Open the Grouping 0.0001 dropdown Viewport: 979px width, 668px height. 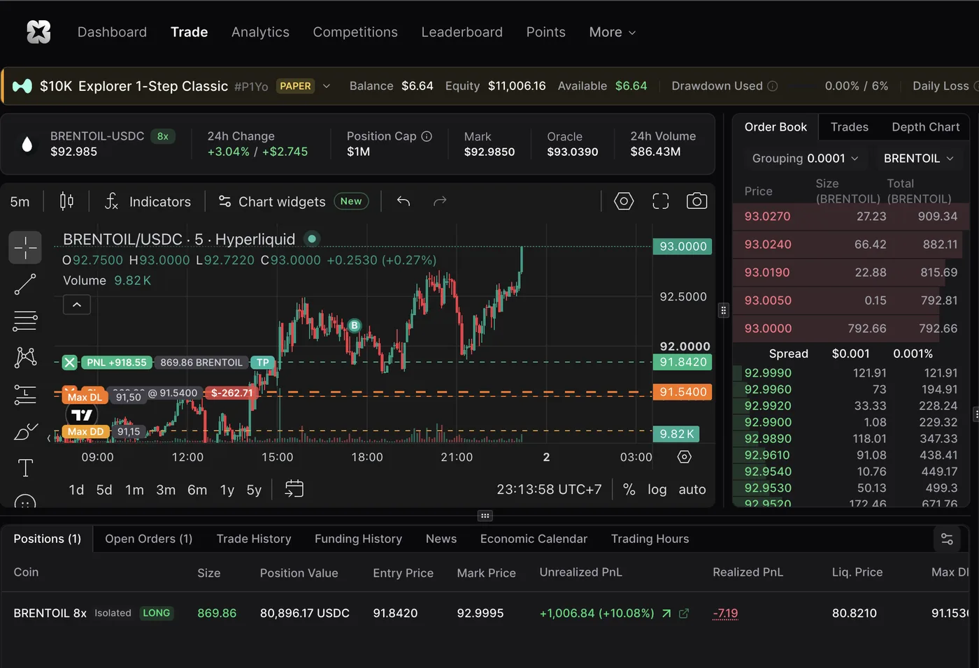click(x=805, y=159)
